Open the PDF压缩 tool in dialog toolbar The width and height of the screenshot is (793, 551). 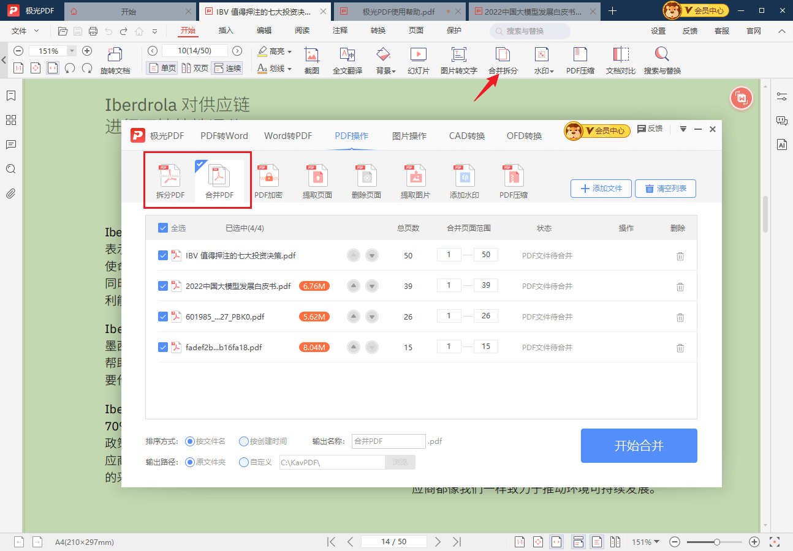[x=514, y=182]
